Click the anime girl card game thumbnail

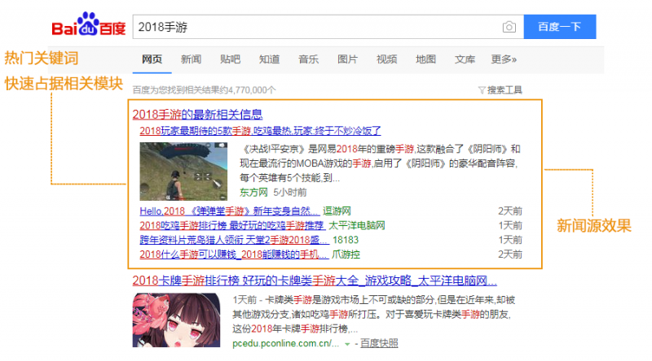click(169, 322)
